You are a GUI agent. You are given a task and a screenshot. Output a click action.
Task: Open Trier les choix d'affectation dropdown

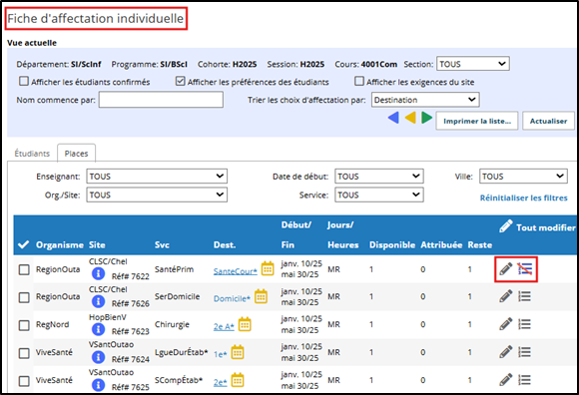tap(425, 100)
